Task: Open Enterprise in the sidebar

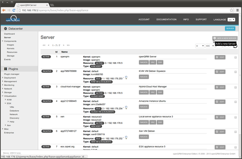Action: tap(9, 133)
